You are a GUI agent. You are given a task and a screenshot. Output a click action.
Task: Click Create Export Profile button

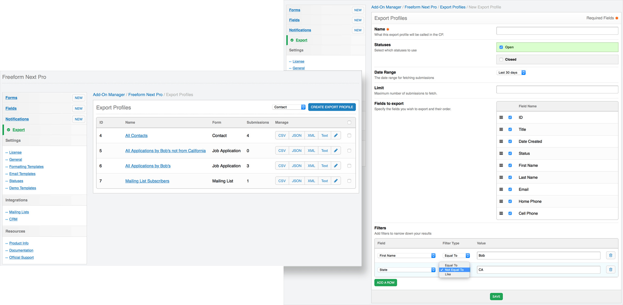point(332,107)
